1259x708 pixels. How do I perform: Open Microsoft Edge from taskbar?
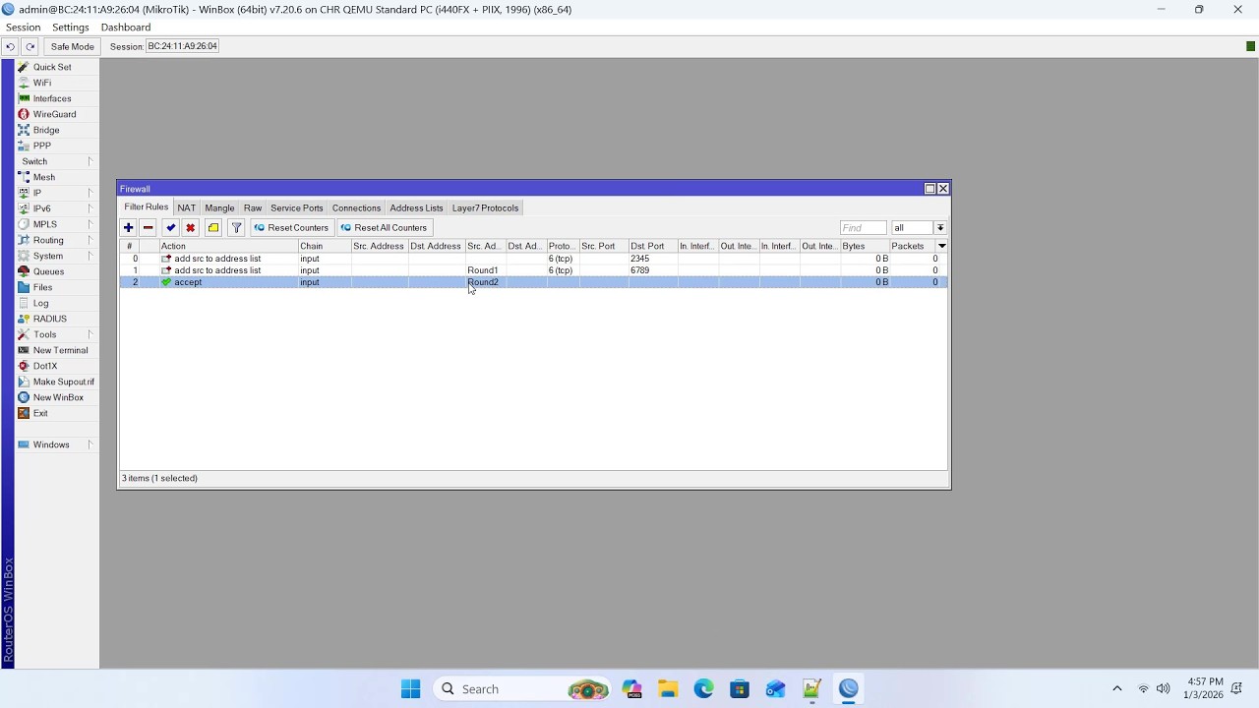pyautogui.click(x=704, y=689)
